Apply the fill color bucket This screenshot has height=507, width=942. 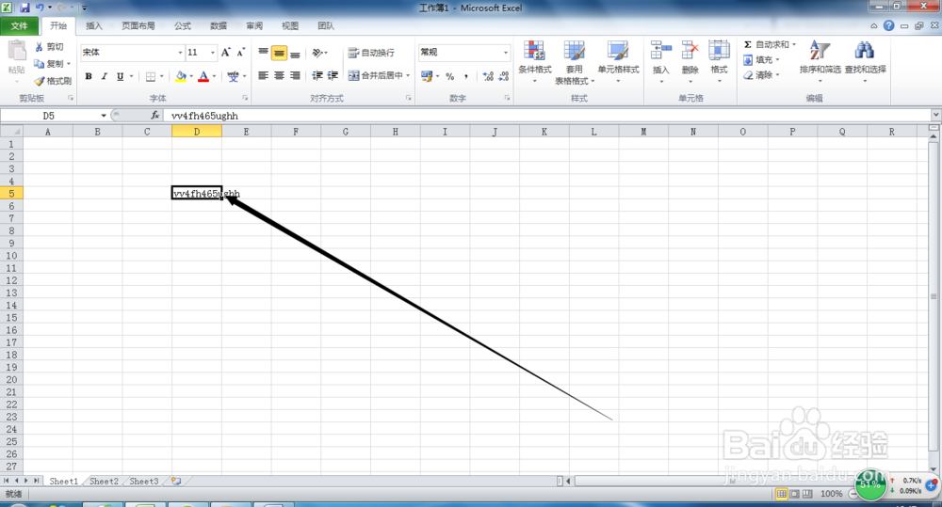(180, 76)
